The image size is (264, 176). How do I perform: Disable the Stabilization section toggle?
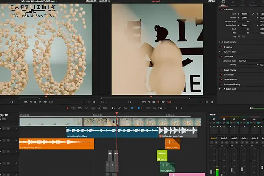click(221, 75)
